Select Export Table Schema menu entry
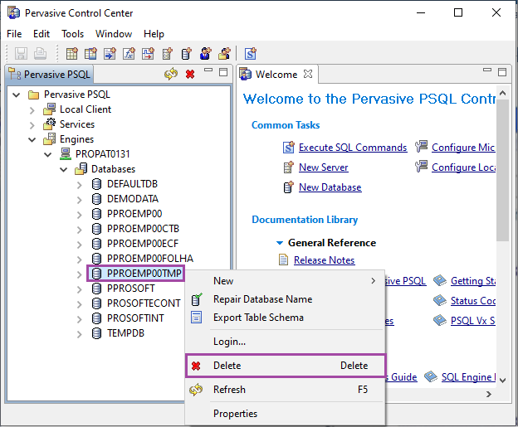Viewport: 518px width, 427px height. 258,318
